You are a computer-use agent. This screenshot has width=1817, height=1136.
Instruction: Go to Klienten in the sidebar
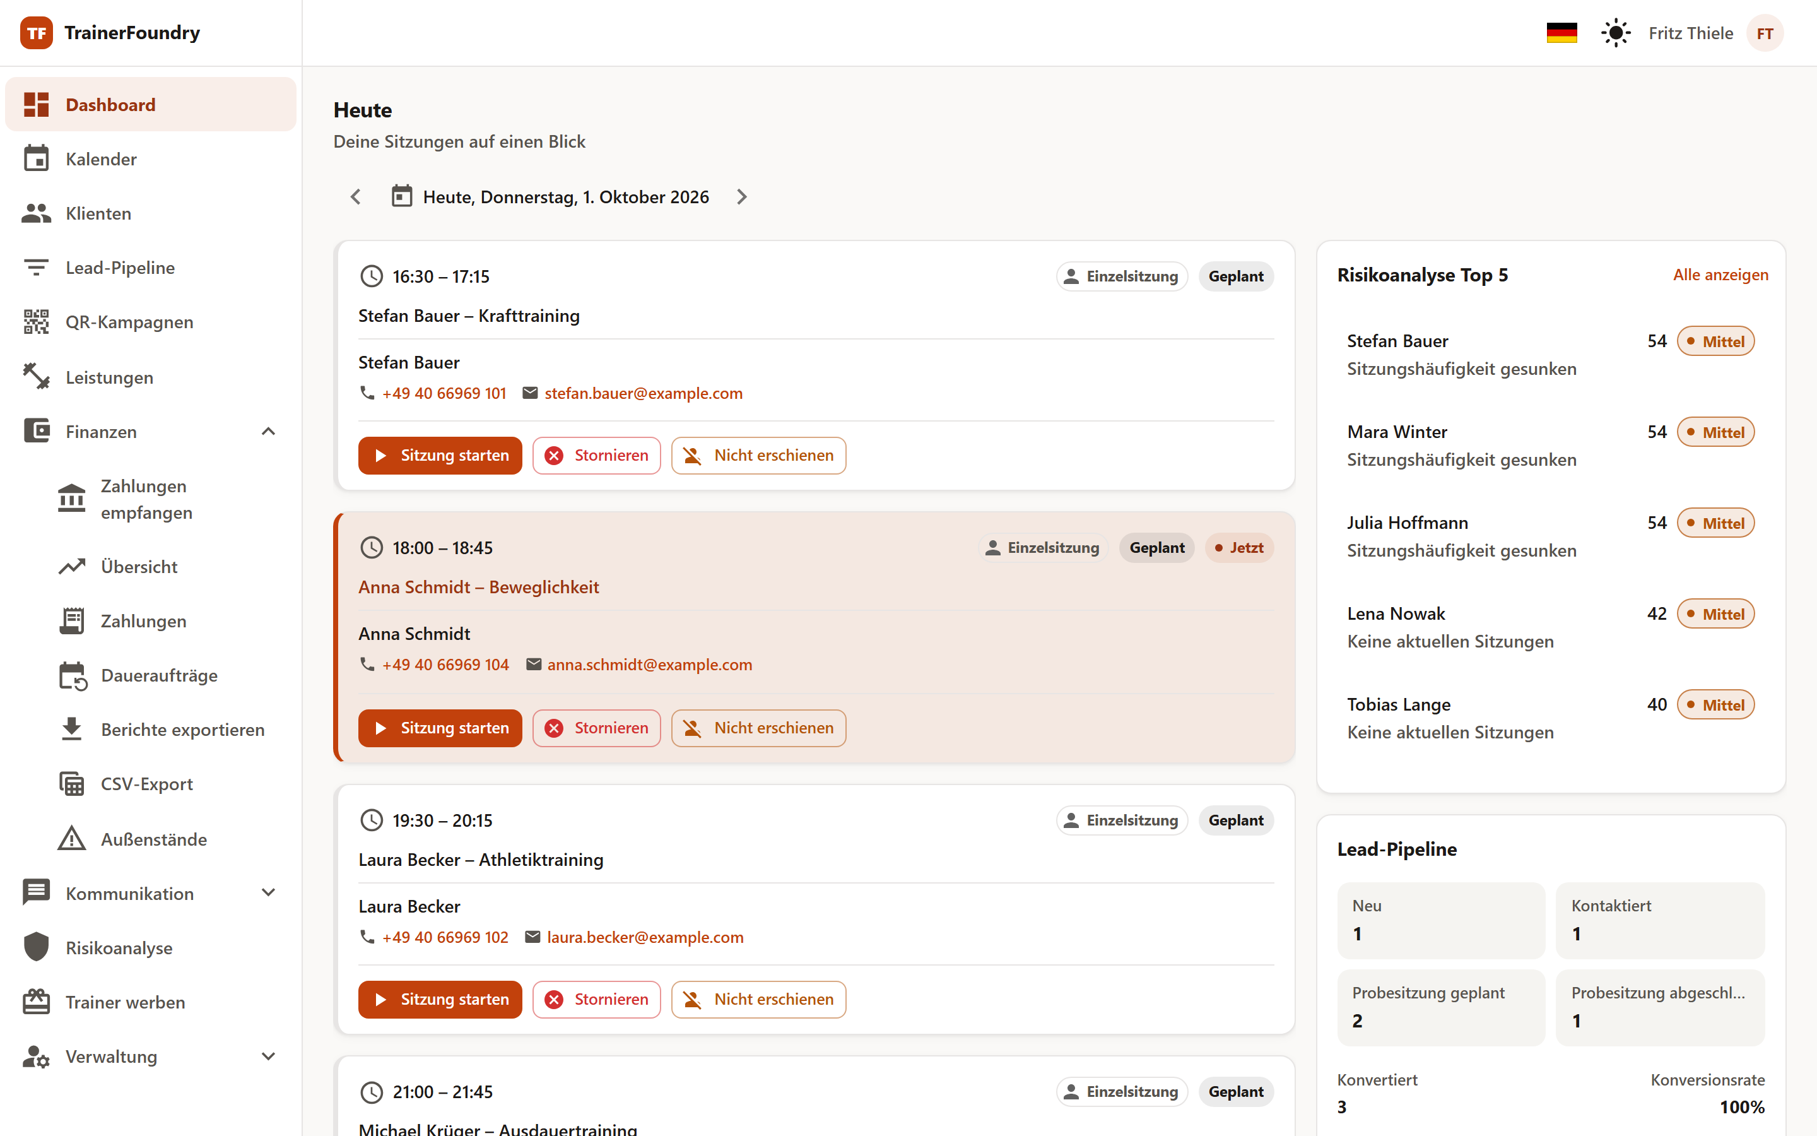click(x=150, y=213)
